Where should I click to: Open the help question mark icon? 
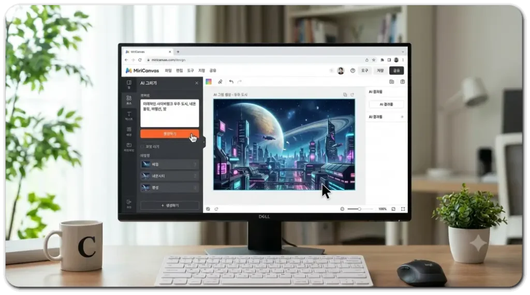(x=352, y=70)
